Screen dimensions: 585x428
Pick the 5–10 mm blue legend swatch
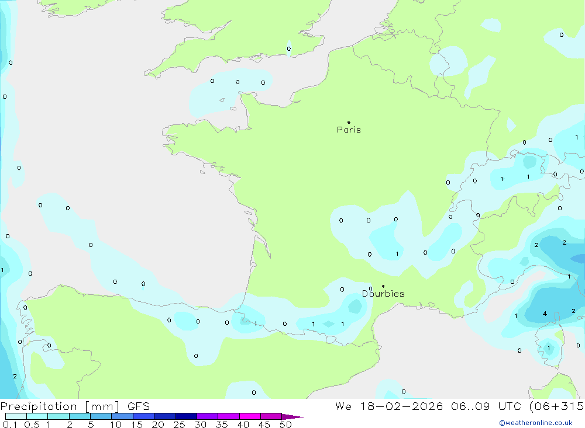[101, 416]
